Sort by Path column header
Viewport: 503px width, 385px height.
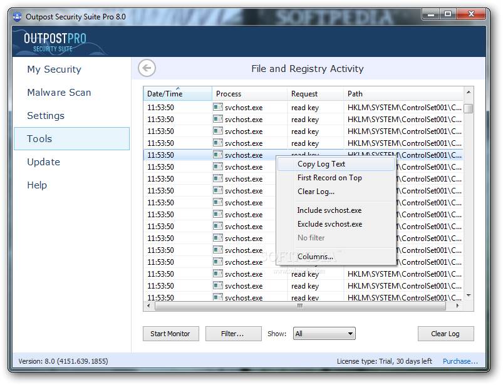[x=403, y=94]
